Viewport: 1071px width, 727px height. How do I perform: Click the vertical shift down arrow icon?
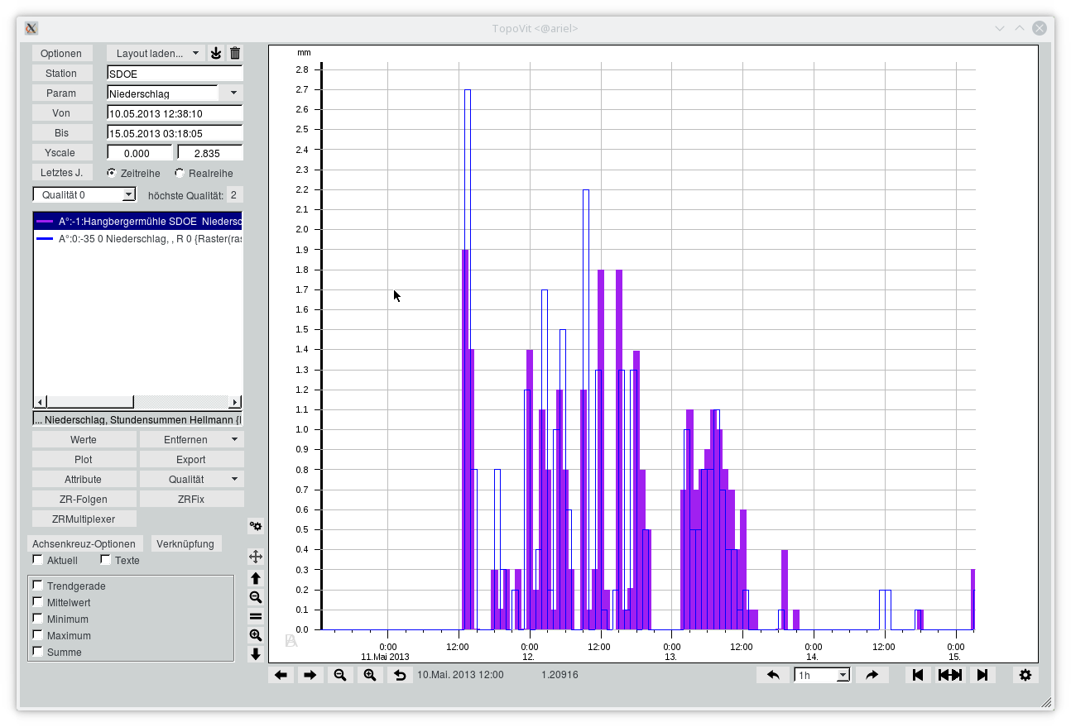(x=256, y=654)
